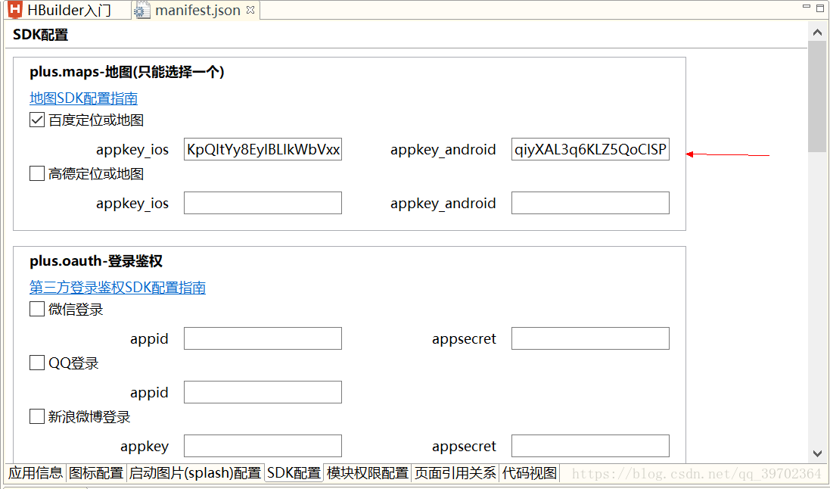The image size is (830, 489).
Task: Select the SDK配置 bottom tab
Action: [x=294, y=472]
